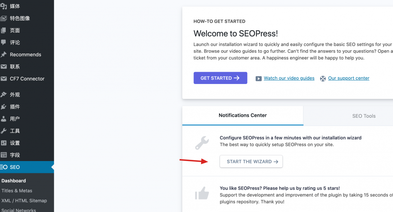The height and width of the screenshot is (212, 393).
Task: Open XML / HTML Sitemap submenu item
Action: pyautogui.click(x=24, y=200)
